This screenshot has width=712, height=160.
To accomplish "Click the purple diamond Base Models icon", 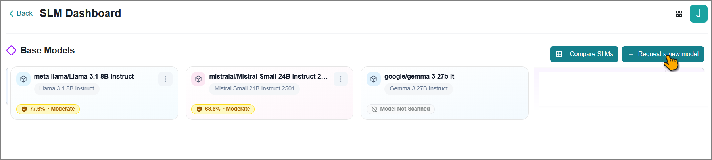I will [12, 50].
